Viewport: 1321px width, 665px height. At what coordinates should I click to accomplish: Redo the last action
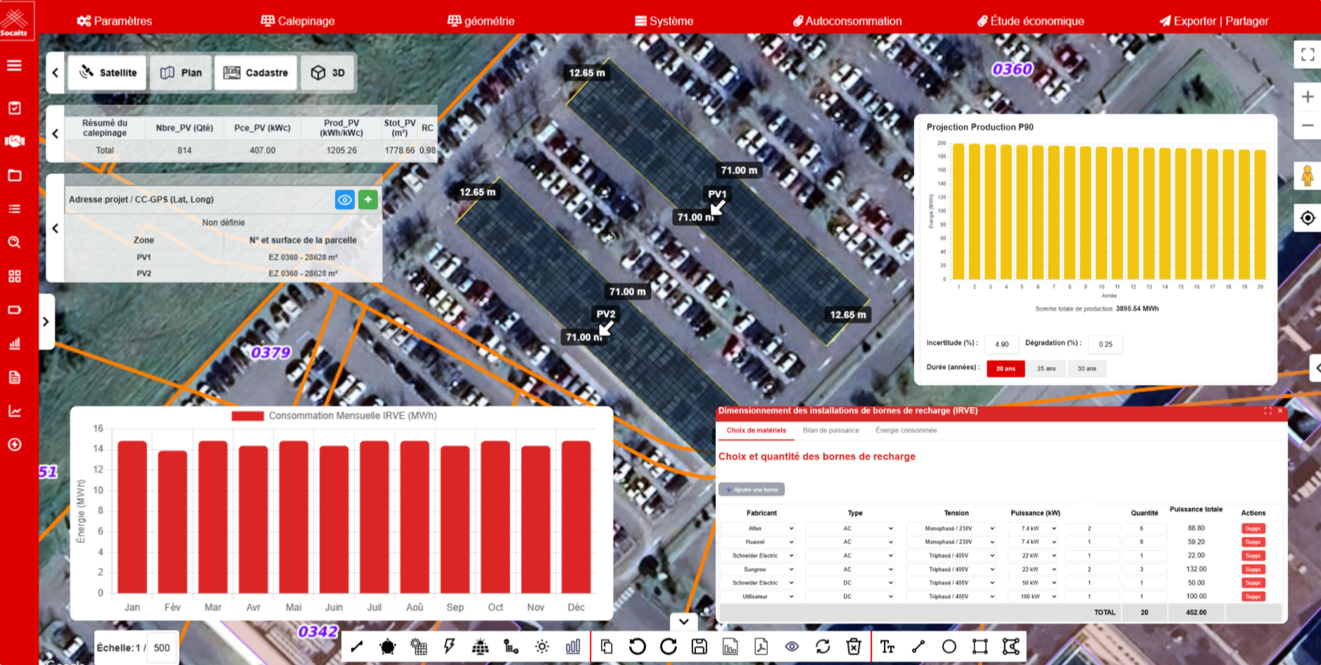coord(669,647)
